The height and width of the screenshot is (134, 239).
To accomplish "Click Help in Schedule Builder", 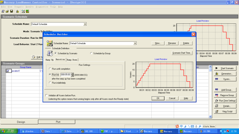I will click(186, 98).
